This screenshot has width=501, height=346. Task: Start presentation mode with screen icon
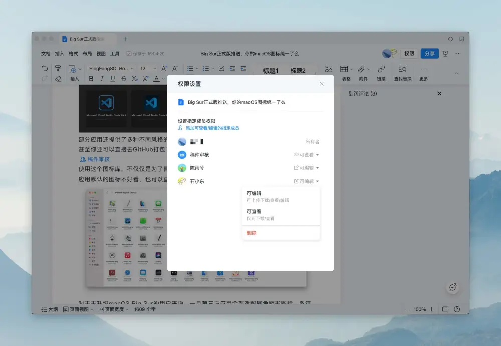pos(445,53)
